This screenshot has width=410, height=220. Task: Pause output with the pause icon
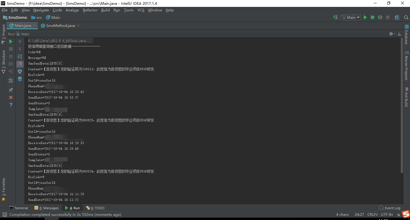[11, 56]
